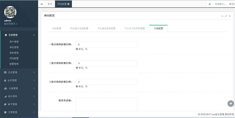
Task: Open the 超级管理员 role dropdown
Action: [11, 24]
